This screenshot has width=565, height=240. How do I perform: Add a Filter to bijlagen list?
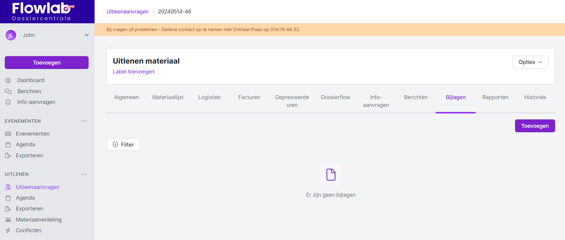[x=123, y=145]
